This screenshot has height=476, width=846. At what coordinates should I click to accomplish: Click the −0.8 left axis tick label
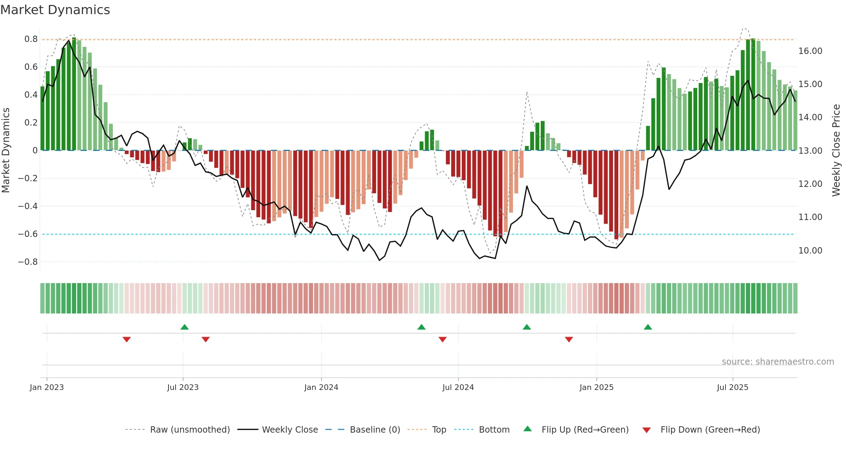[28, 262]
